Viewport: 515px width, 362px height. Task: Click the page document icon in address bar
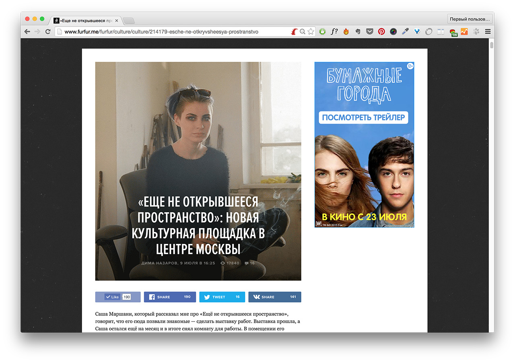click(x=60, y=32)
